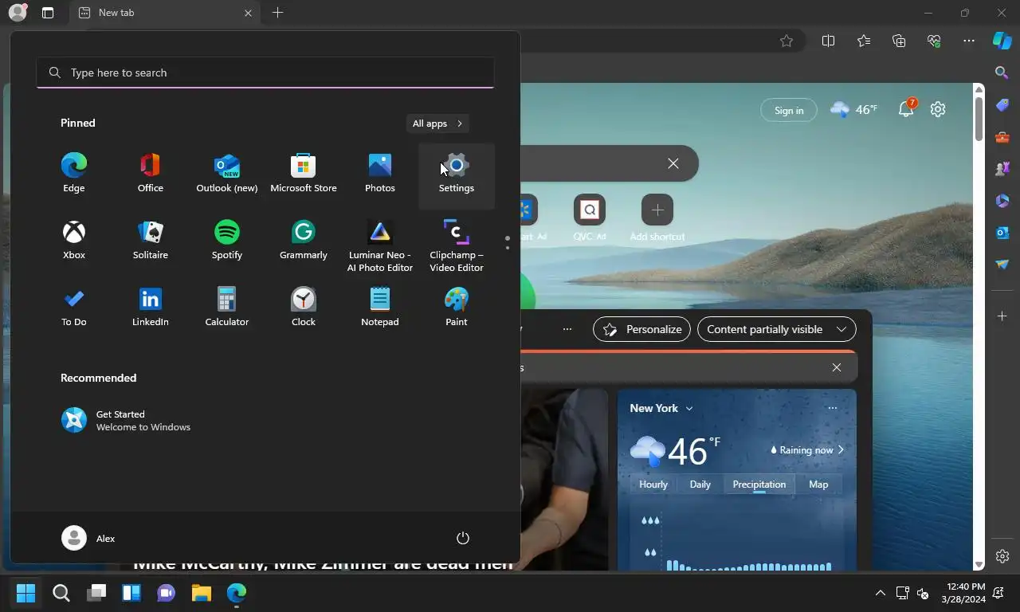Screen dimensions: 1020x612
Task: Click the Power button in Start menu
Action: 463,538
